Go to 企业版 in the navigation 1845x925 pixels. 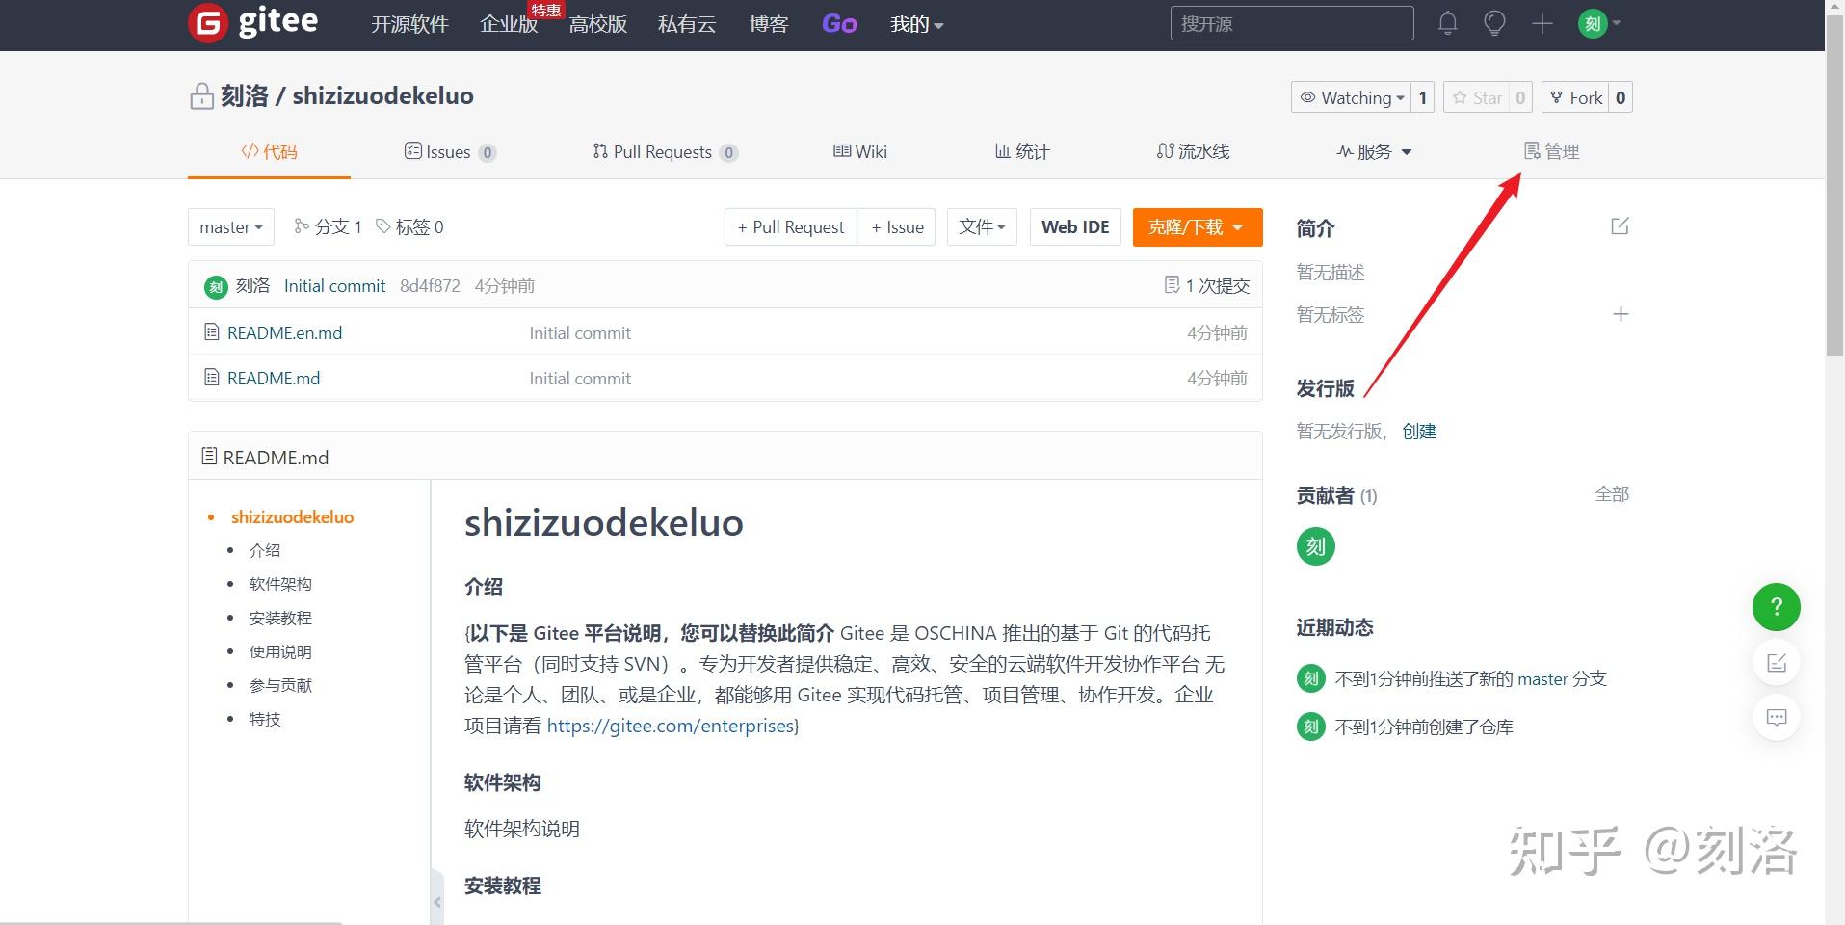pos(509,24)
